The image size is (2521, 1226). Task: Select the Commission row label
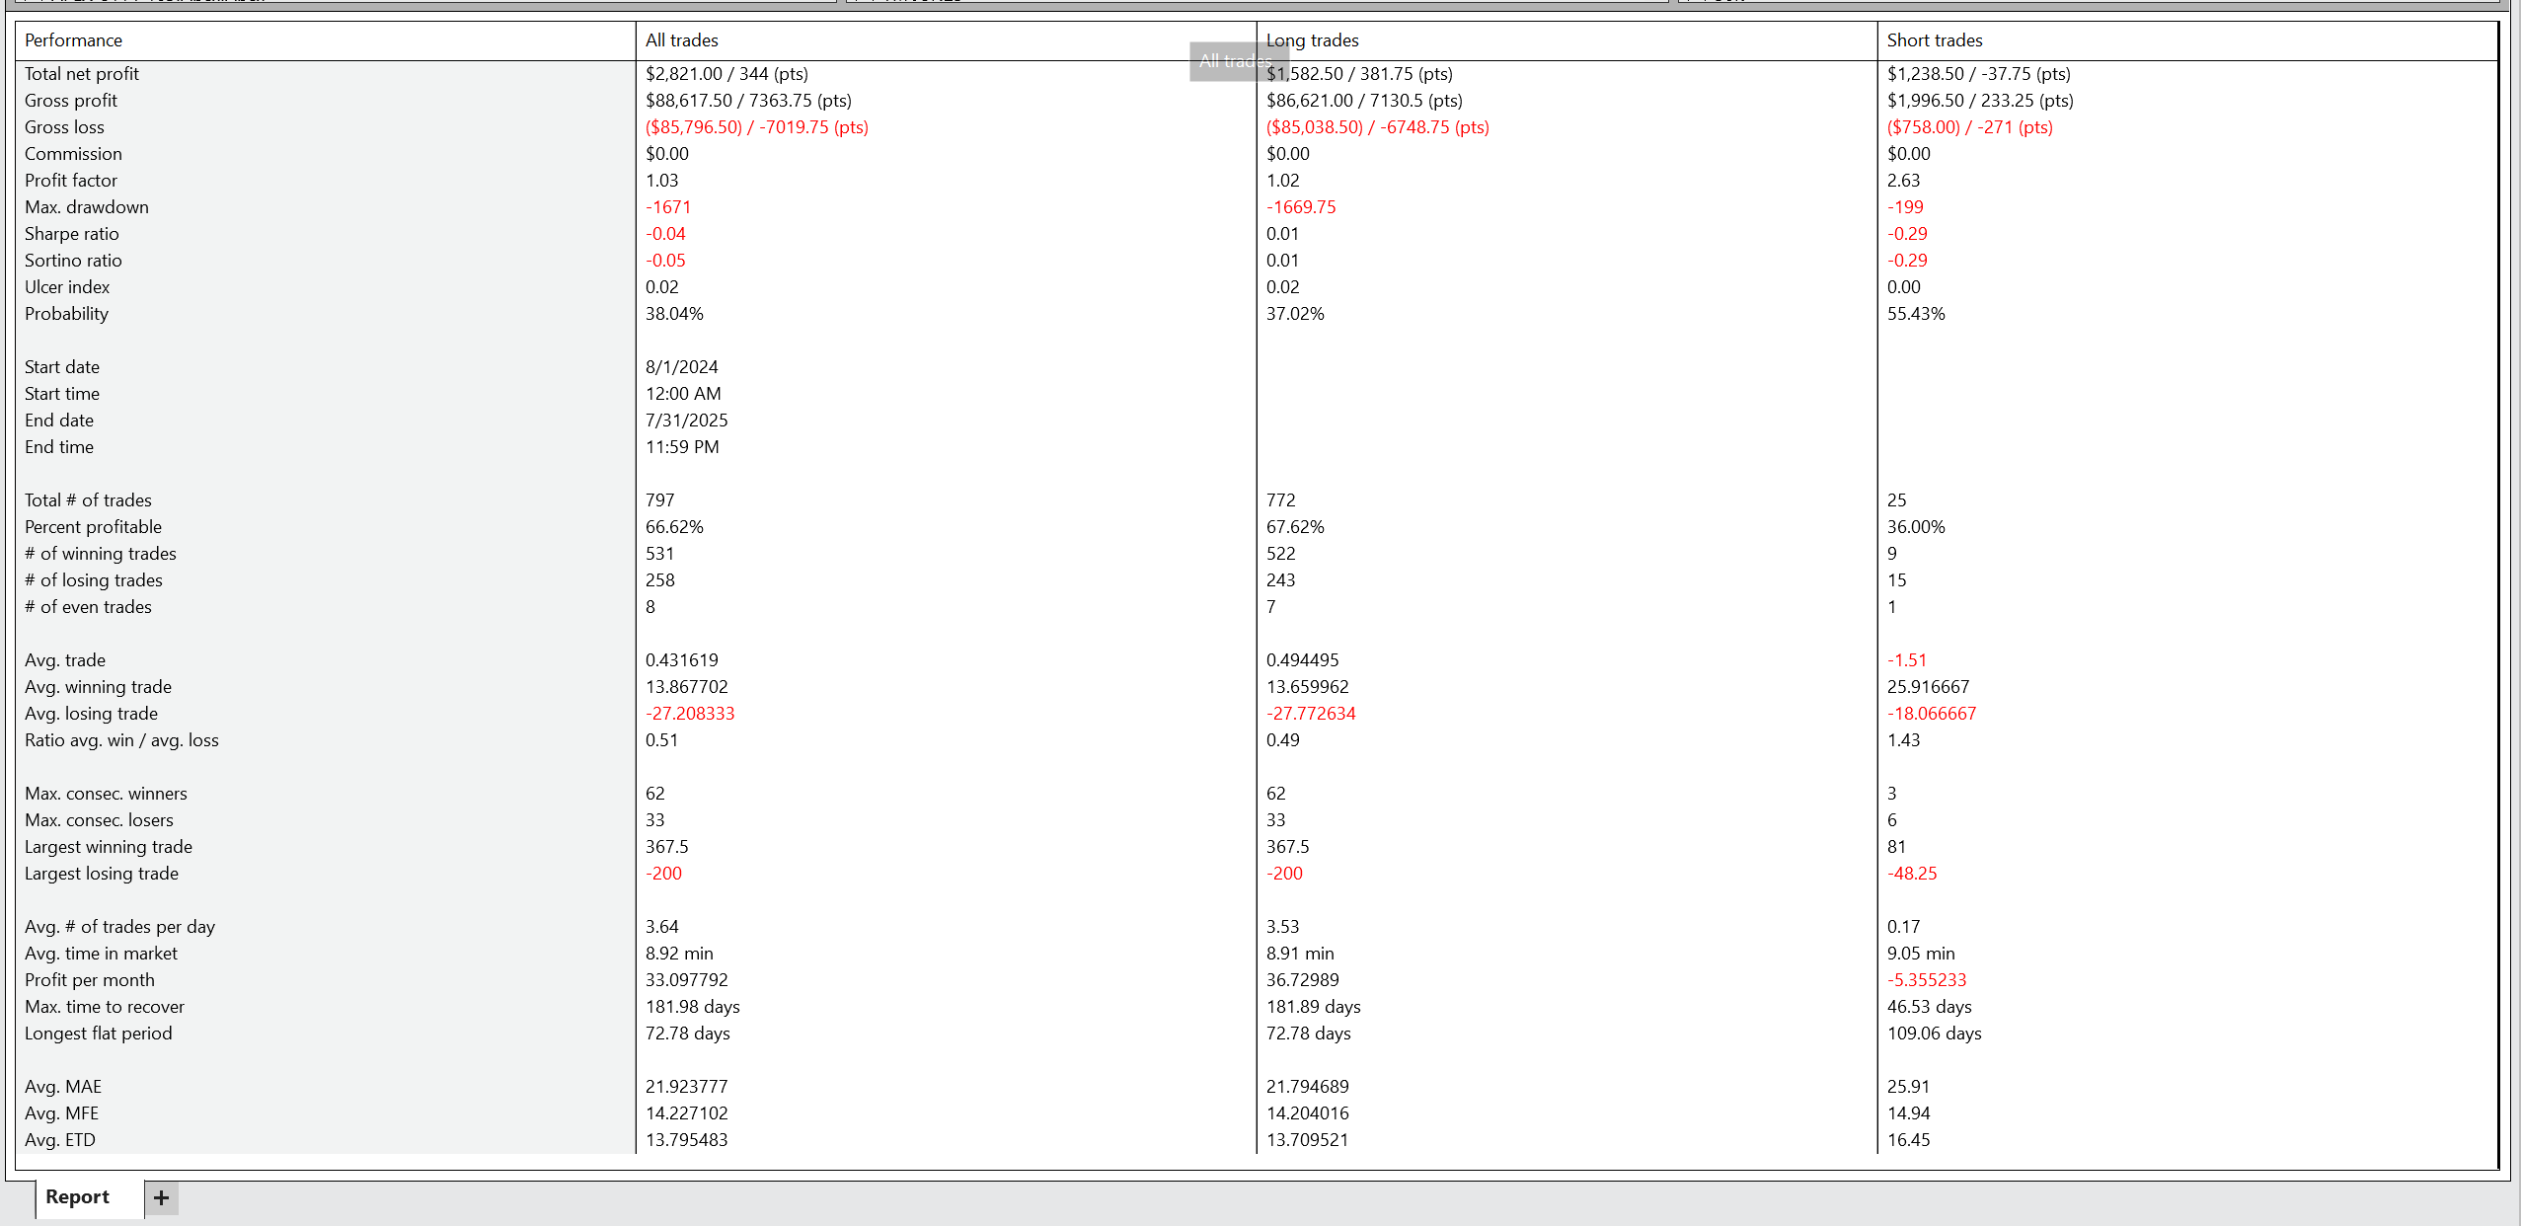(x=74, y=154)
